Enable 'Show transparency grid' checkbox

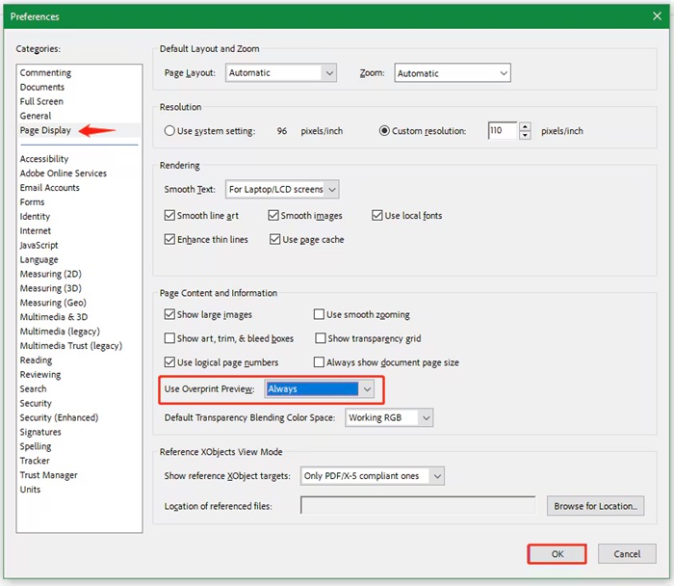(x=320, y=339)
